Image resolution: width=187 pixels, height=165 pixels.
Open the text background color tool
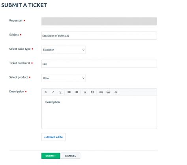[x=92, y=92]
